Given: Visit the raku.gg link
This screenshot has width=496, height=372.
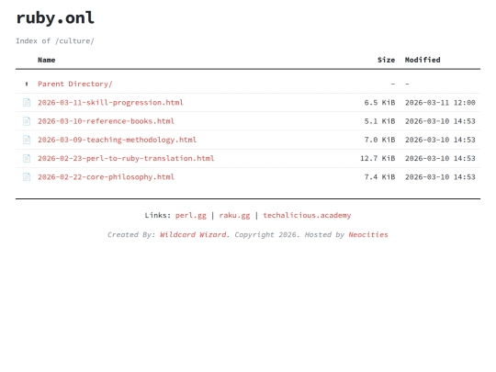Looking at the screenshot, I should pyautogui.click(x=234, y=216).
